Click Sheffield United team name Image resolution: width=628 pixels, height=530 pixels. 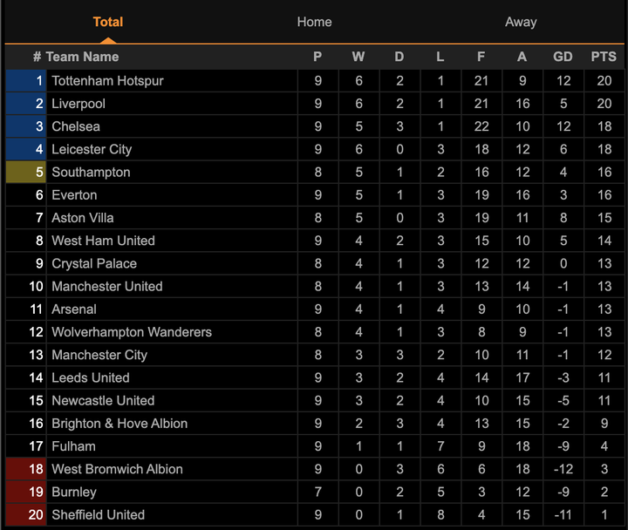(x=98, y=515)
